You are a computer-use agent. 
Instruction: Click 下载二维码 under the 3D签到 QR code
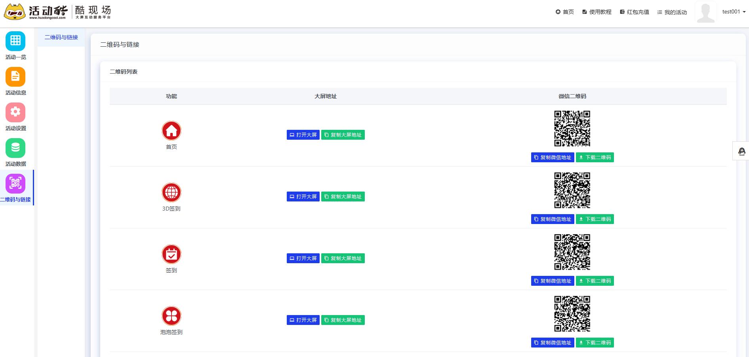[x=595, y=219]
